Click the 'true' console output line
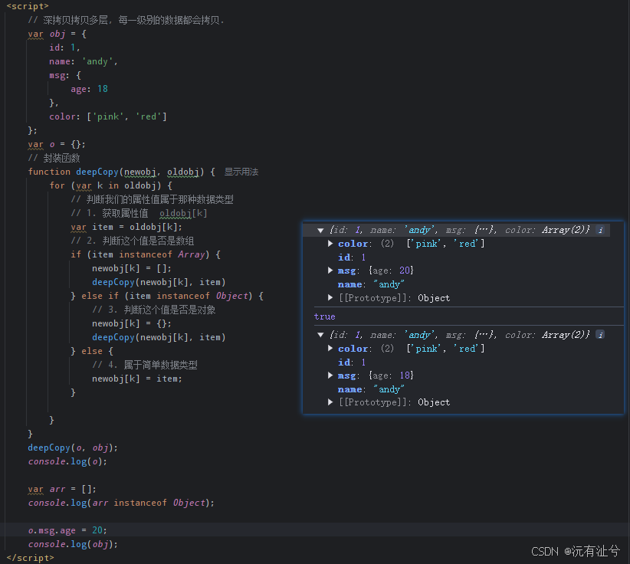The height and width of the screenshot is (564, 630). 325,316
